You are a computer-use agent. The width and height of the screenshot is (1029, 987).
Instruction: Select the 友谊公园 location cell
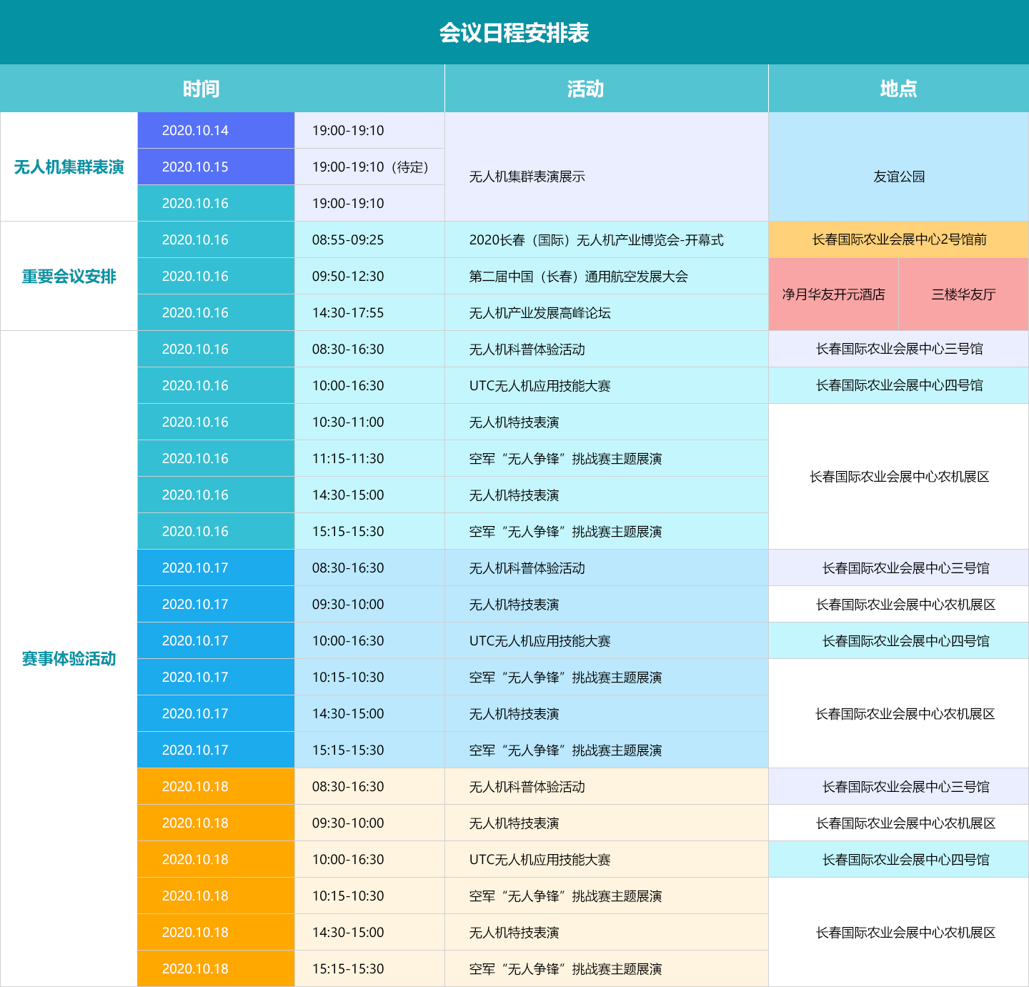coord(899,167)
